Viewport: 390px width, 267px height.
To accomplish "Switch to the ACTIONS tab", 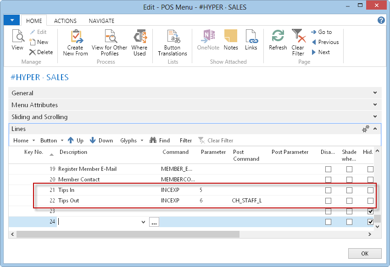I will click(65, 21).
